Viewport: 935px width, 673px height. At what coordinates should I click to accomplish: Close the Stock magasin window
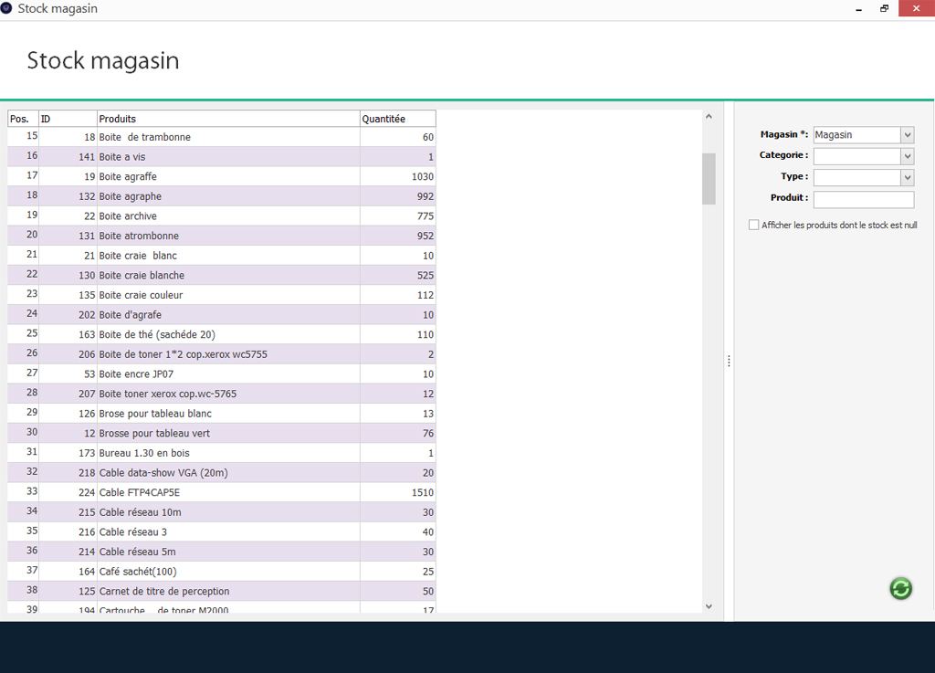click(x=914, y=8)
